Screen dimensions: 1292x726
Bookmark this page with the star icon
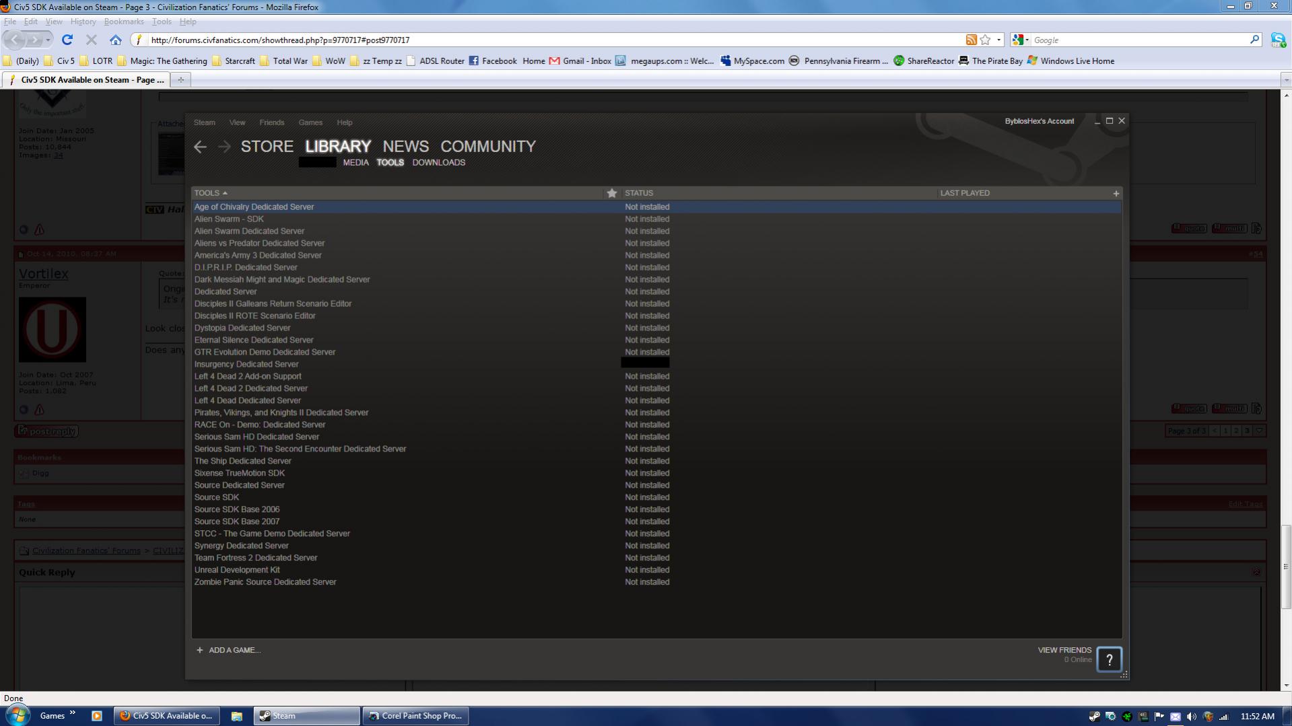point(985,40)
